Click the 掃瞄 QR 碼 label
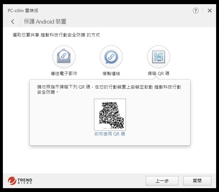This screenshot has height=192, width=219. pos(159,73)
